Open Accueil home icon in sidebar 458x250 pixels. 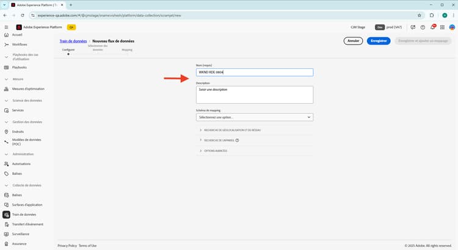[7, 35]
